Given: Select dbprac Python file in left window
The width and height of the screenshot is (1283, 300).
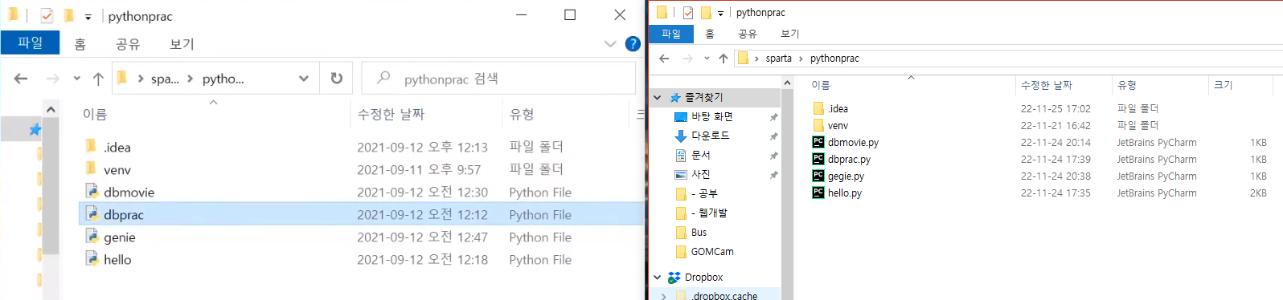Looking at the screenshot, I should (x=361, y=214).
